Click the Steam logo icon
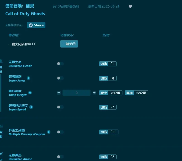 pyautogui.click(x=31, y=25)
